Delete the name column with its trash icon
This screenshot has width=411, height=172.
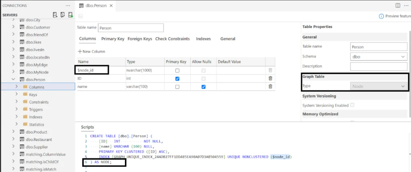(270, 87)
